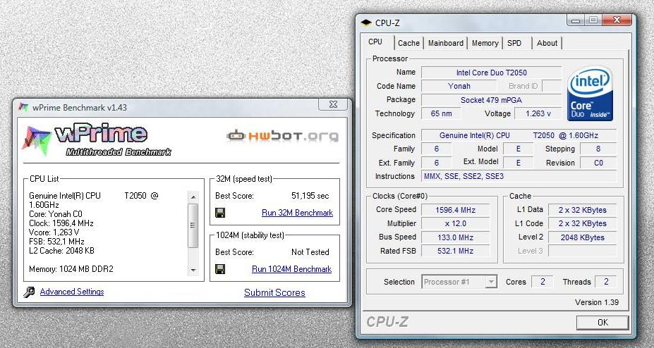Click Bus Speed value 133.0 MHz
Screen dimensions: 654x348
click(455, 237)
